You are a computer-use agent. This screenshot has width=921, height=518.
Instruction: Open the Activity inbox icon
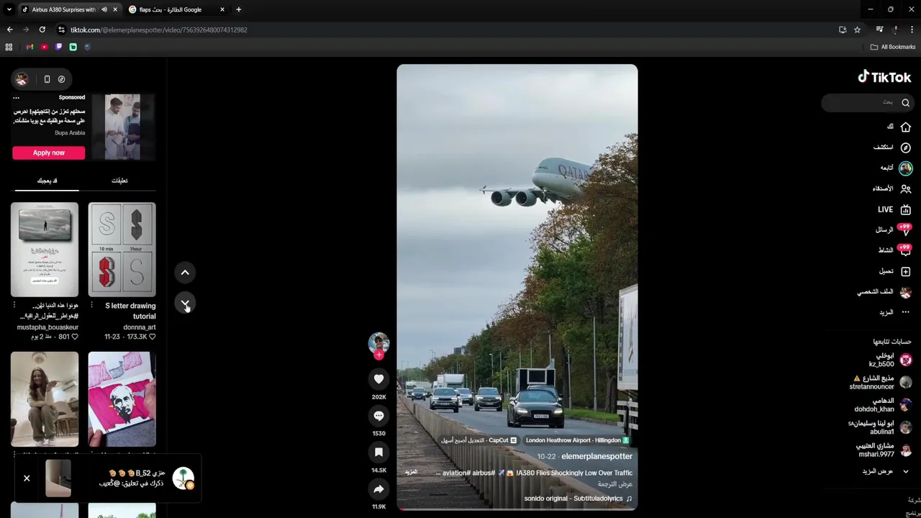coord(905,251)
